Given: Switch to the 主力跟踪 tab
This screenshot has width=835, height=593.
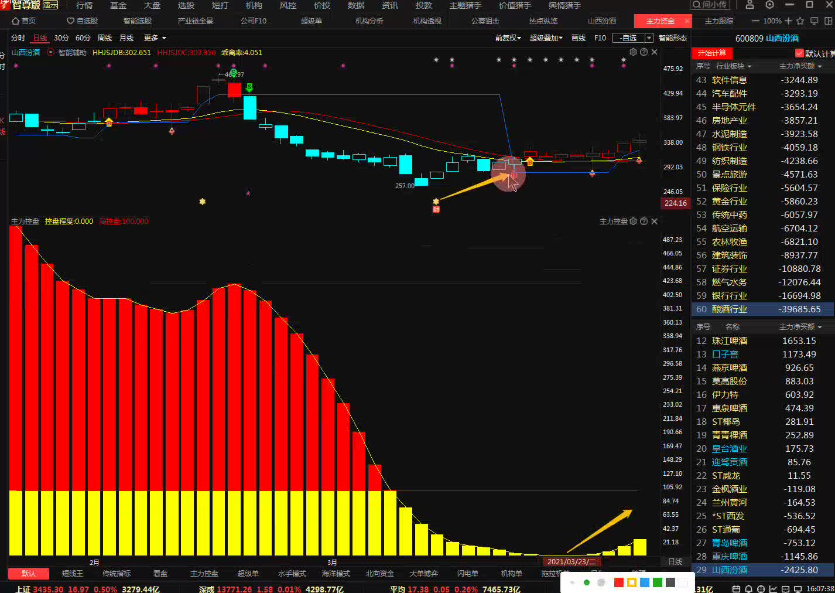Looking at the screenshot, I should click(718, 21).
